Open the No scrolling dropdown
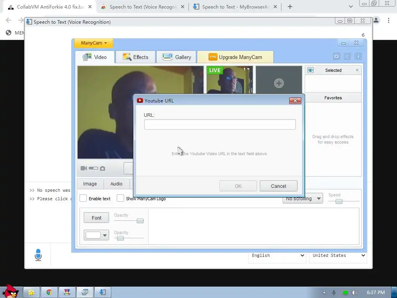Image resolution: width=397 pixels, height=298 pixels. point(302,198)
